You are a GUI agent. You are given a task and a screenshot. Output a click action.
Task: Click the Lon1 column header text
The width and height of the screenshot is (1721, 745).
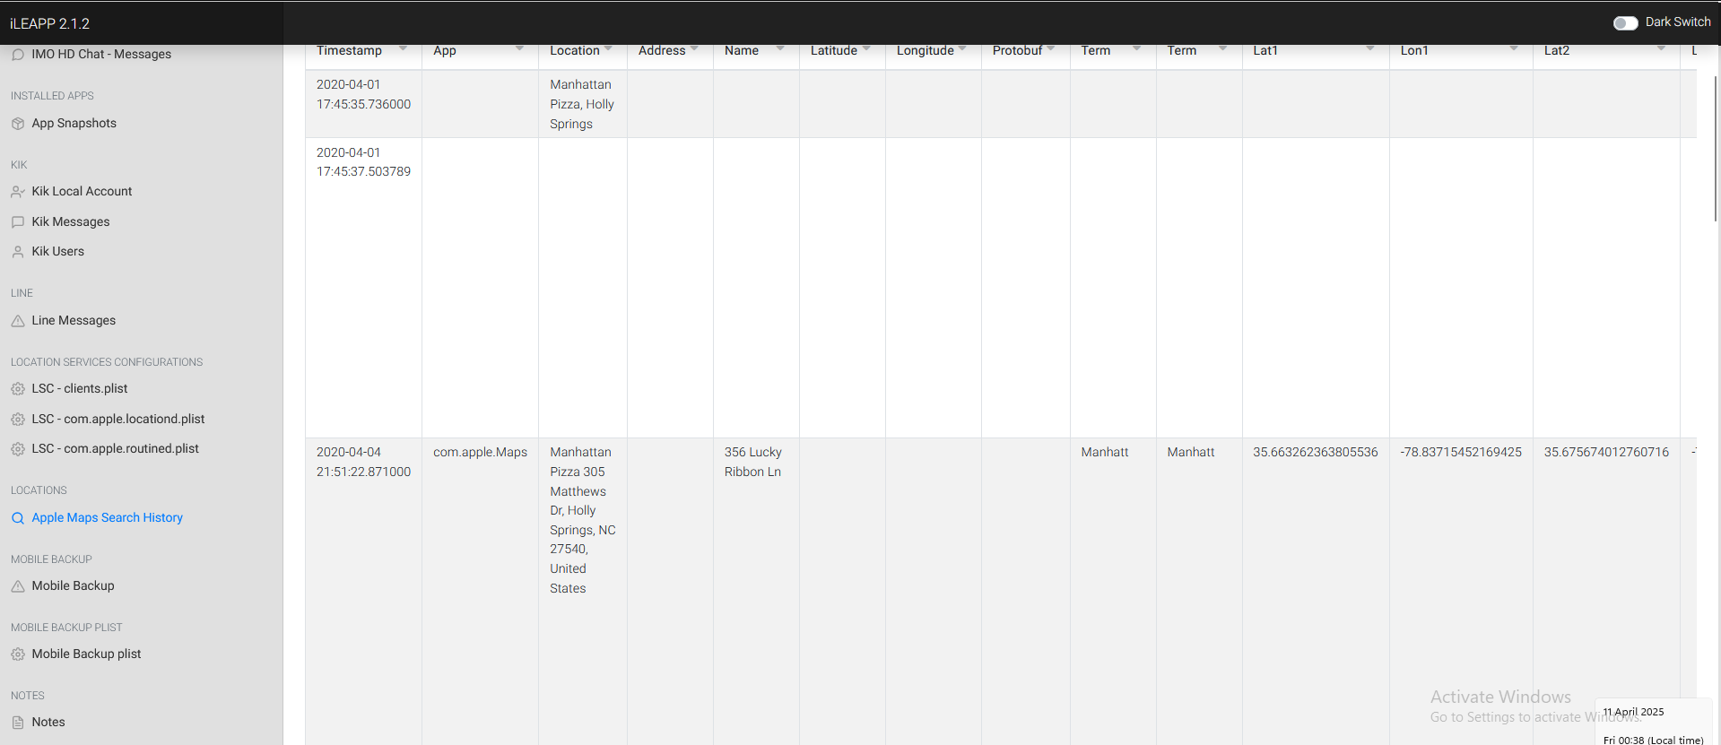point(1414,51)
